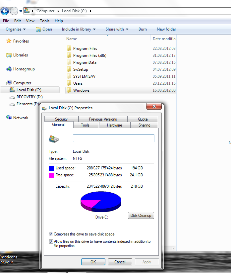Click the Properties dialog title icon
231x273 pixels.
tap(44, 108)
